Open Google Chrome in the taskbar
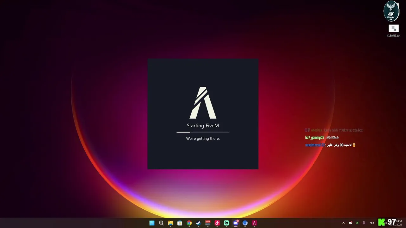This screenshot has height=228, width=406. [x=189, y=223]
